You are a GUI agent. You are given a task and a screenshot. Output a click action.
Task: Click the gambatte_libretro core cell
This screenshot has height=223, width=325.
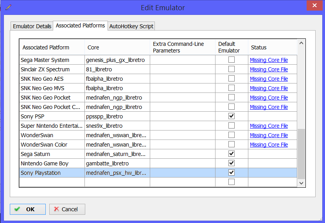point(117,163)
